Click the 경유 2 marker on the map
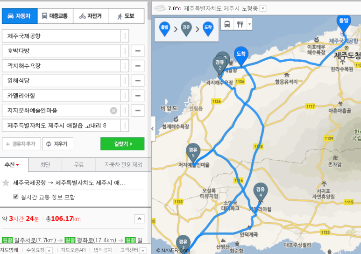This screenshot has height=254, width=361. click(219, 65)
